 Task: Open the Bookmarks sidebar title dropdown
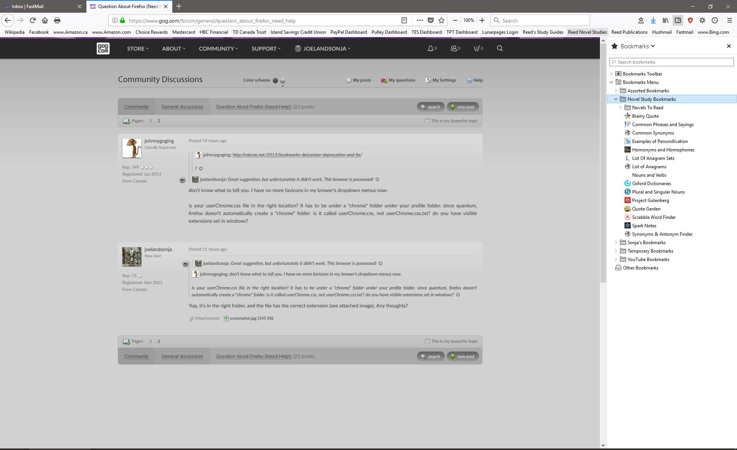(637, 46)
